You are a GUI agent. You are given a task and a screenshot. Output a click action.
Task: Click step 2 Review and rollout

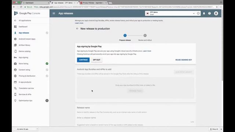145,37
